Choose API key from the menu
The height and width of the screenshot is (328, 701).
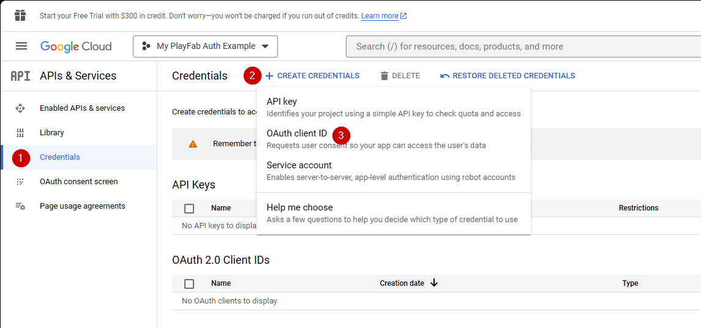394,108
